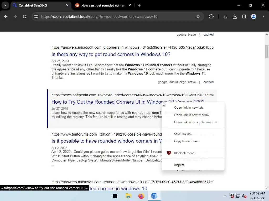The height and width of the screenshot is (201, 269).
Task: Open a new tab with plus button
Action: click(139, 5)
